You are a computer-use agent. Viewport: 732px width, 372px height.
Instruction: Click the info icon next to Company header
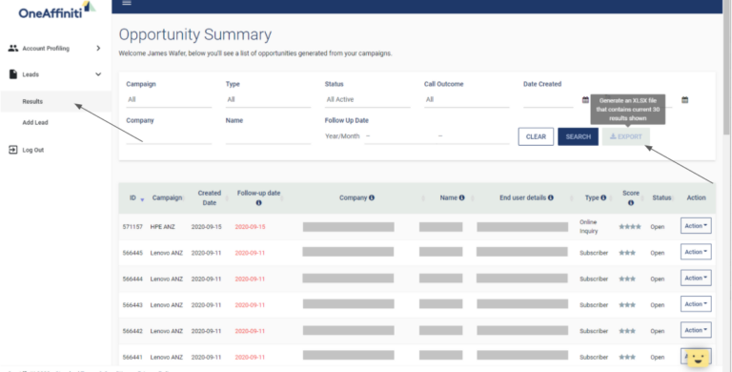pos(372,197)
